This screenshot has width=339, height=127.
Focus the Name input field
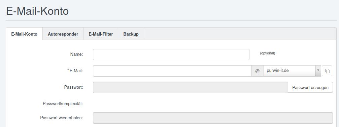[171, 54]
